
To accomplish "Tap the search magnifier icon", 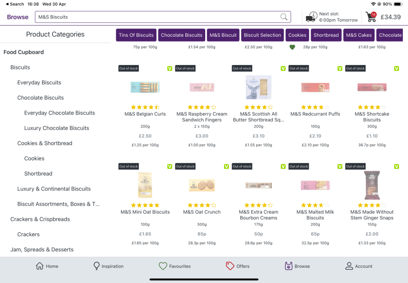I will point(284,17).
